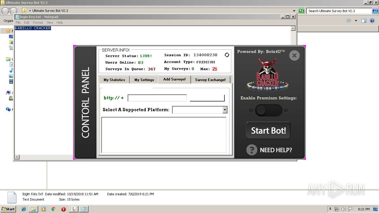This screenshot has height=213, width=379.
Task: Open Windows Explorer folder taskbar icon
Action: (x=33, y=209)
